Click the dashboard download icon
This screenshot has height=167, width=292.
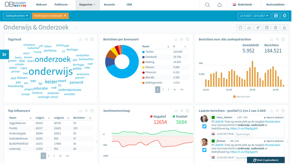(x=249, y=28)
